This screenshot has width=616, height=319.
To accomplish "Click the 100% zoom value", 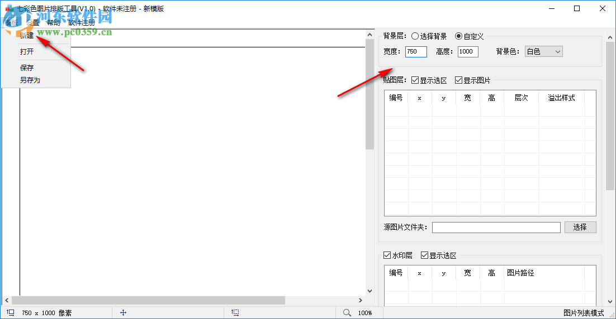I will [365, 313].
